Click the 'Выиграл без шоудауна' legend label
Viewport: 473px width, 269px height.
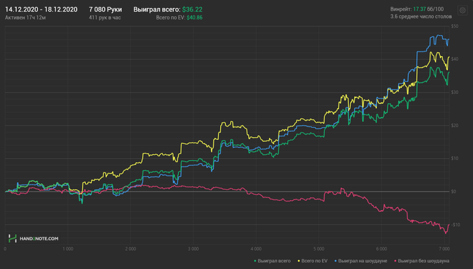pos(424,261)
